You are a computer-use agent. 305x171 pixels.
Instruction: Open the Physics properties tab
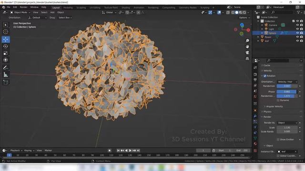[x=255, y=127]
